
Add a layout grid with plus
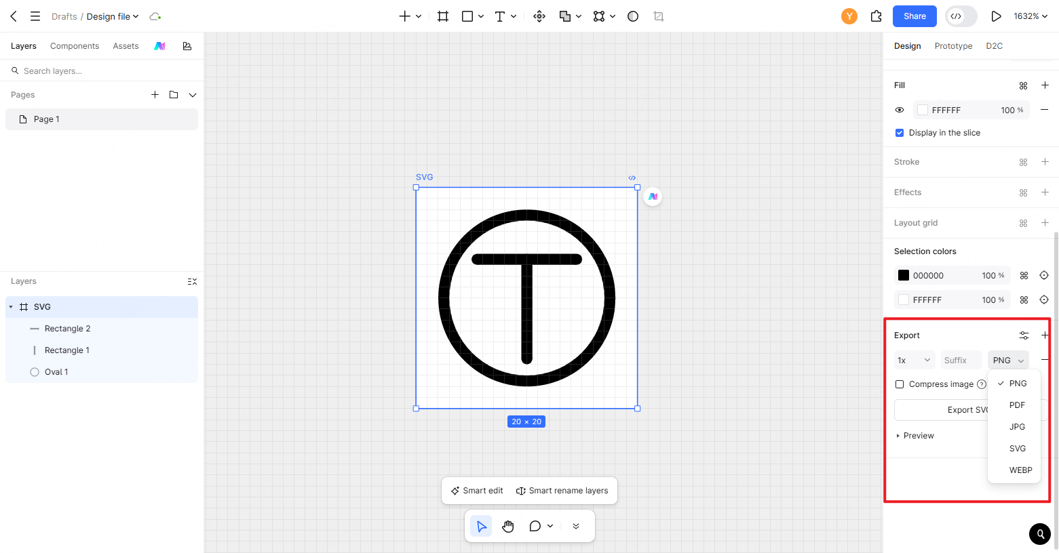[1045, 223]
